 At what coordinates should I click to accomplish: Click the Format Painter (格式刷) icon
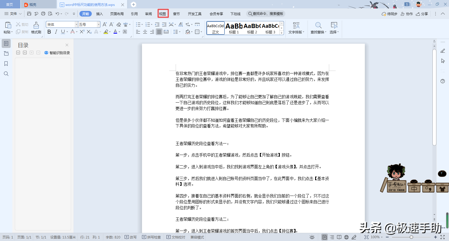36,25
